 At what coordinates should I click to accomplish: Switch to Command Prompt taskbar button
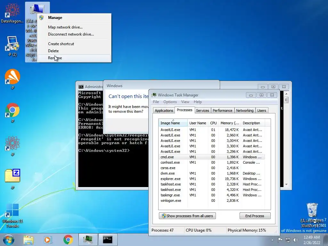108,240
